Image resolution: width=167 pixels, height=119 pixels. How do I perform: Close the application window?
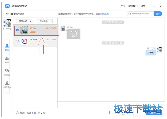[x=161, y=7]
